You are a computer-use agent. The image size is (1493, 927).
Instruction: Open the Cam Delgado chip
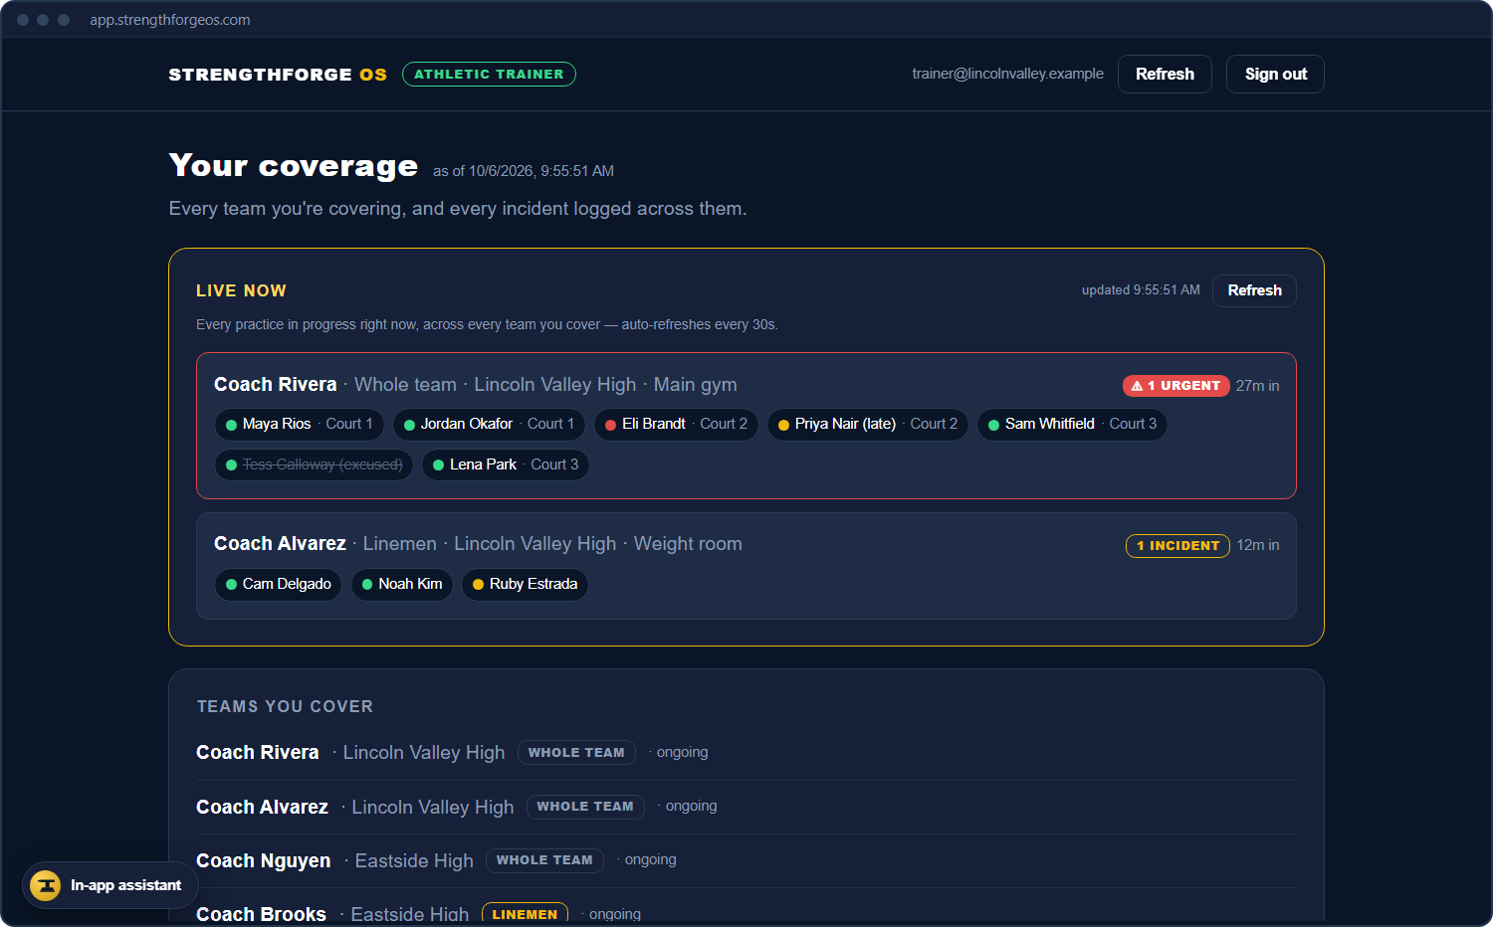coord(278,585)
